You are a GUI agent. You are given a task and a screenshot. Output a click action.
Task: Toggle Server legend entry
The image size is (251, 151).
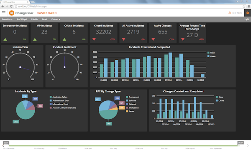coord(130,111)
